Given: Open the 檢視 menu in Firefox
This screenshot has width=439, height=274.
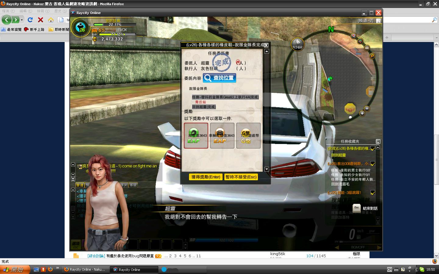Looking at the screenshot, I should pyautogui.click(x=43, y=11).
